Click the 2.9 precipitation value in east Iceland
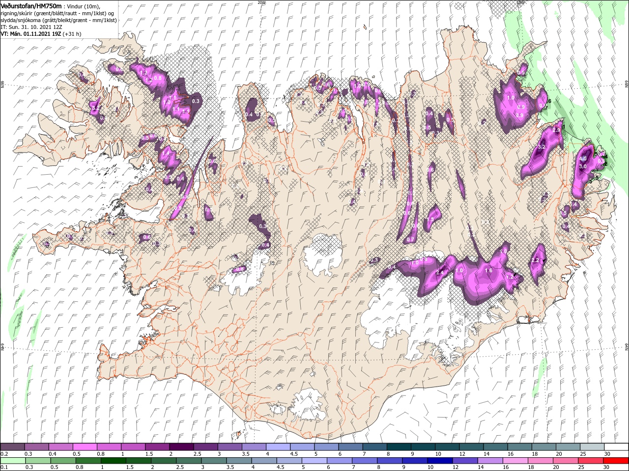The image size is (629, 471). [x=556, y=131]
